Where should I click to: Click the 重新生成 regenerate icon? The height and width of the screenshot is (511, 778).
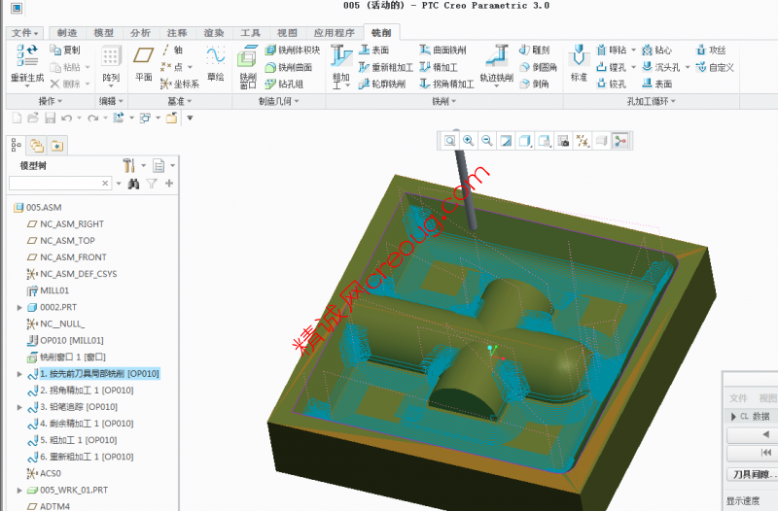coord(27,55)
